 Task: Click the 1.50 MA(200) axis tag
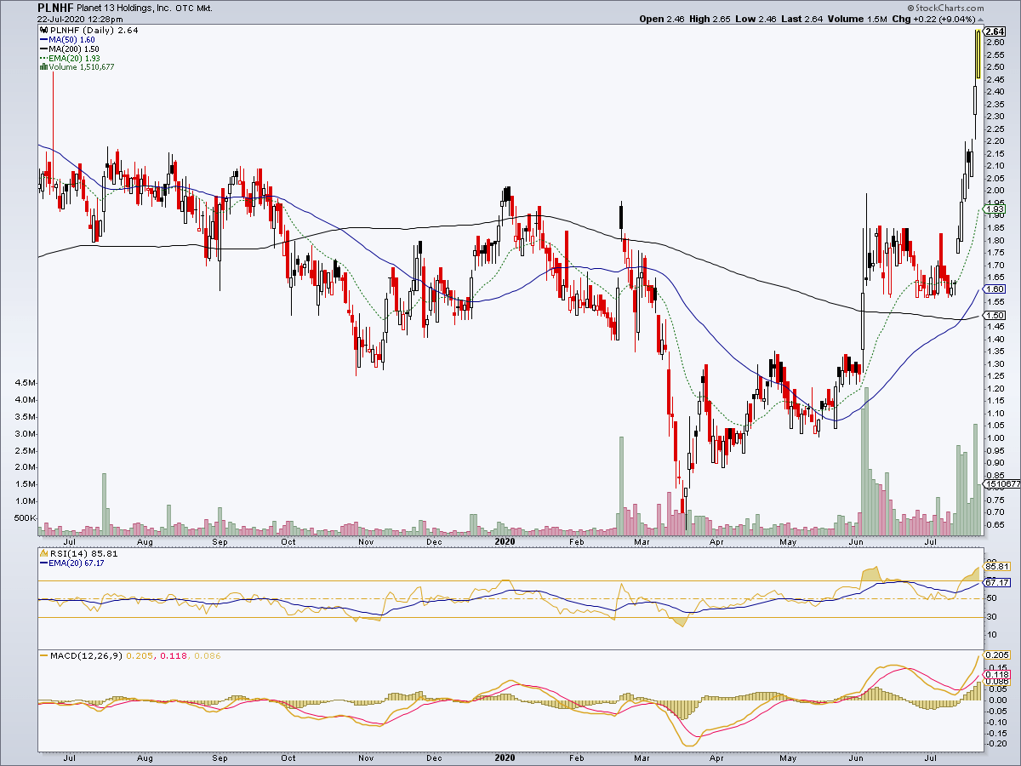[x=995, y=315]
